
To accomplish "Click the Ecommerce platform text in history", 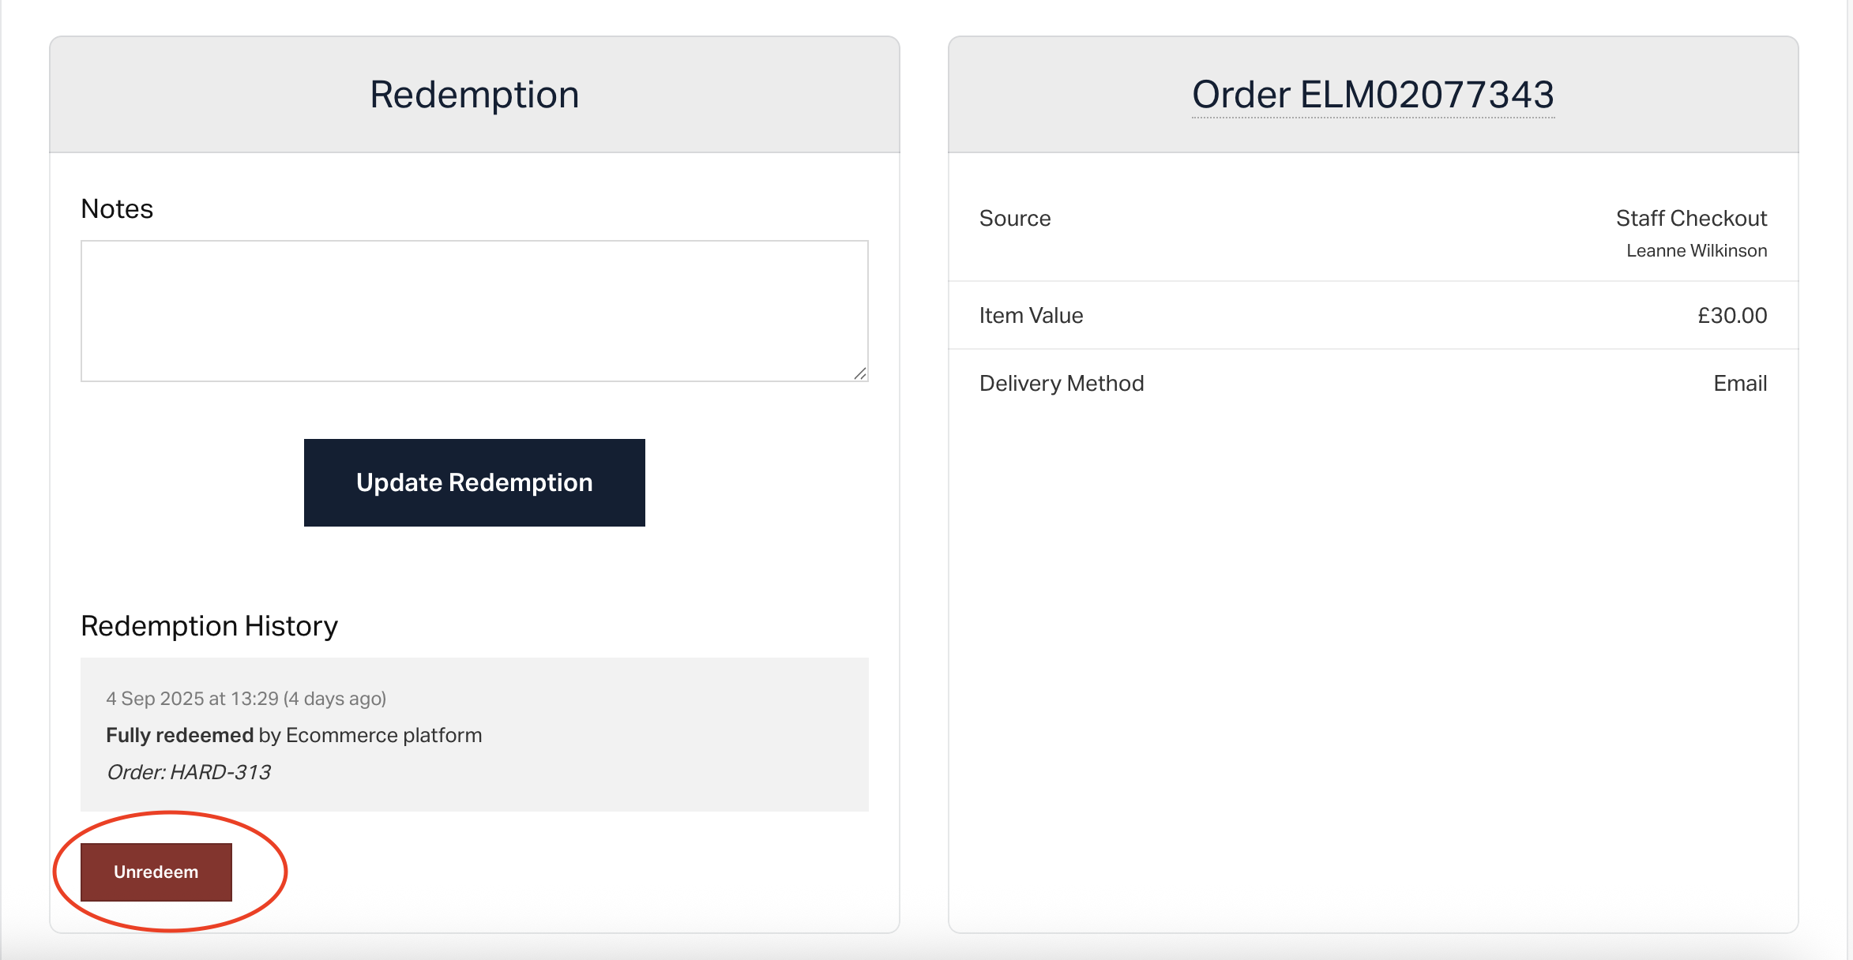I will tap(384, 735).
